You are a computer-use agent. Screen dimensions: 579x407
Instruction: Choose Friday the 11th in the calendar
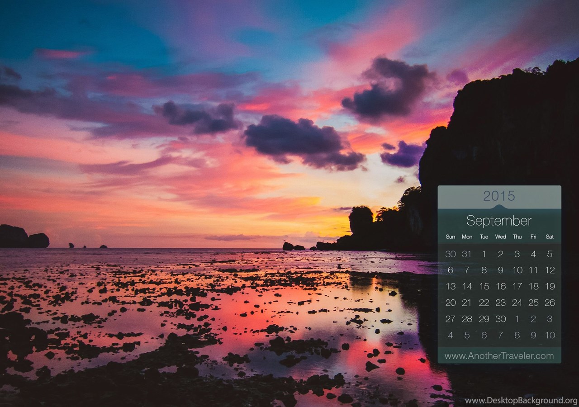533,270
